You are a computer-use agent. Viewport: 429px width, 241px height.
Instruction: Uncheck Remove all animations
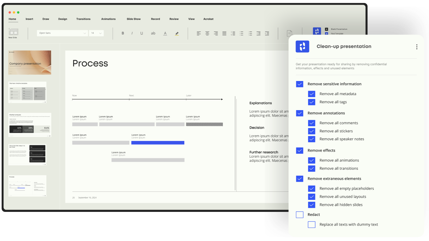(312, 161)
